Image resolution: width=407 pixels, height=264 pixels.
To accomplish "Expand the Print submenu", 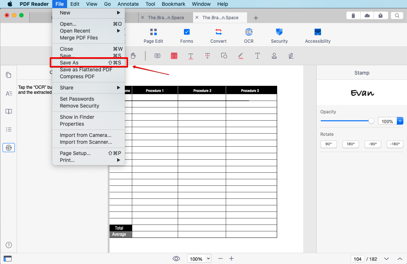I will point(88,160).
